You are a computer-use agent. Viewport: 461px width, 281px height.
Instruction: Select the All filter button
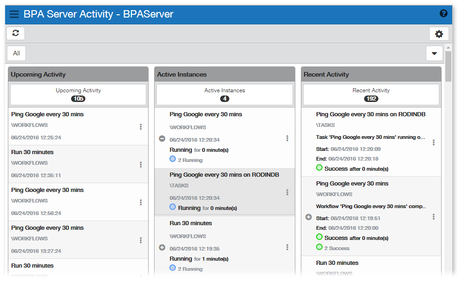click(x=16, y=53)
